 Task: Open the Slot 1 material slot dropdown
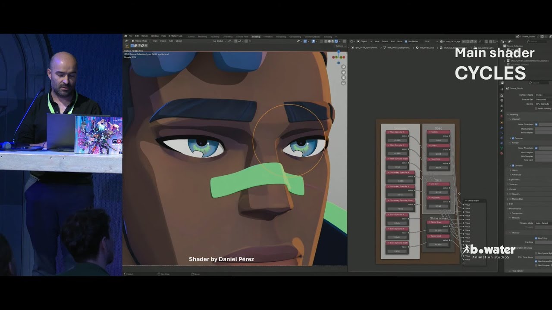(x=431, y=41)
